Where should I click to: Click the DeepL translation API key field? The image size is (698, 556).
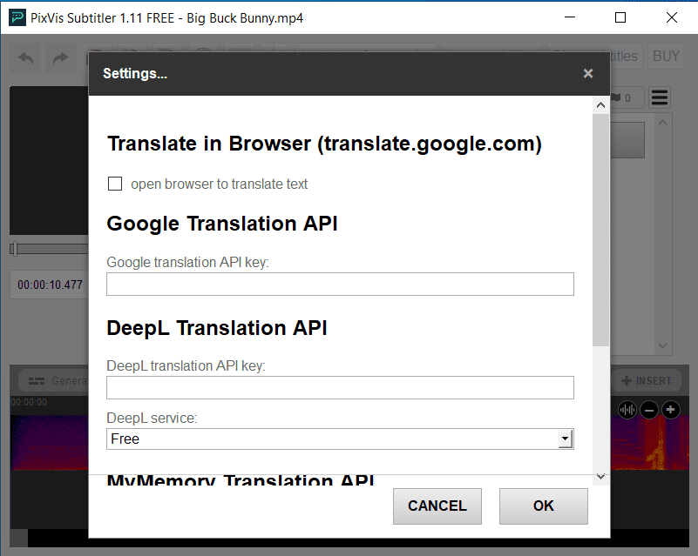pos(340,387)
